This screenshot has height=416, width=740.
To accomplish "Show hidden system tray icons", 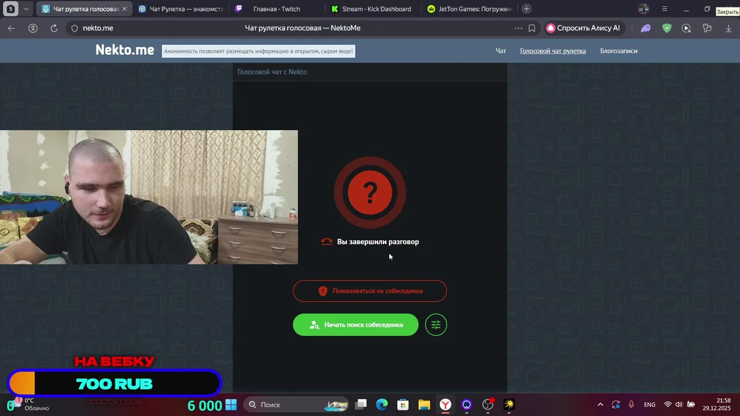I will [x=600, y=404].
